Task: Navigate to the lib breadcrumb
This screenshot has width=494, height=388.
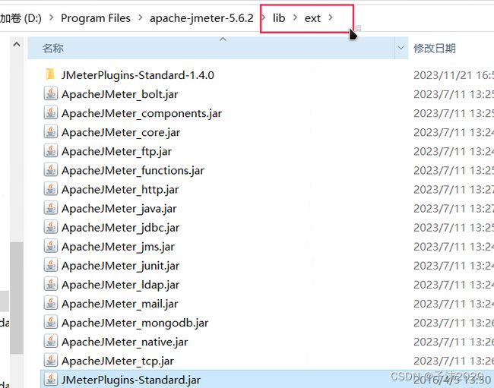Action: click(x=279, y=18)
